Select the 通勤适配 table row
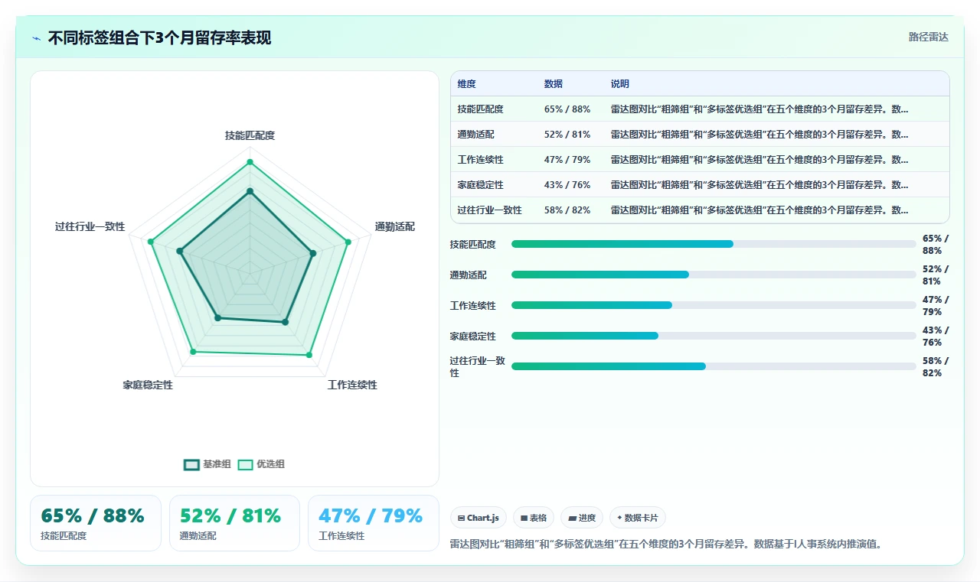The width and height of the screenshot is (980, 582). pos(700,135)
